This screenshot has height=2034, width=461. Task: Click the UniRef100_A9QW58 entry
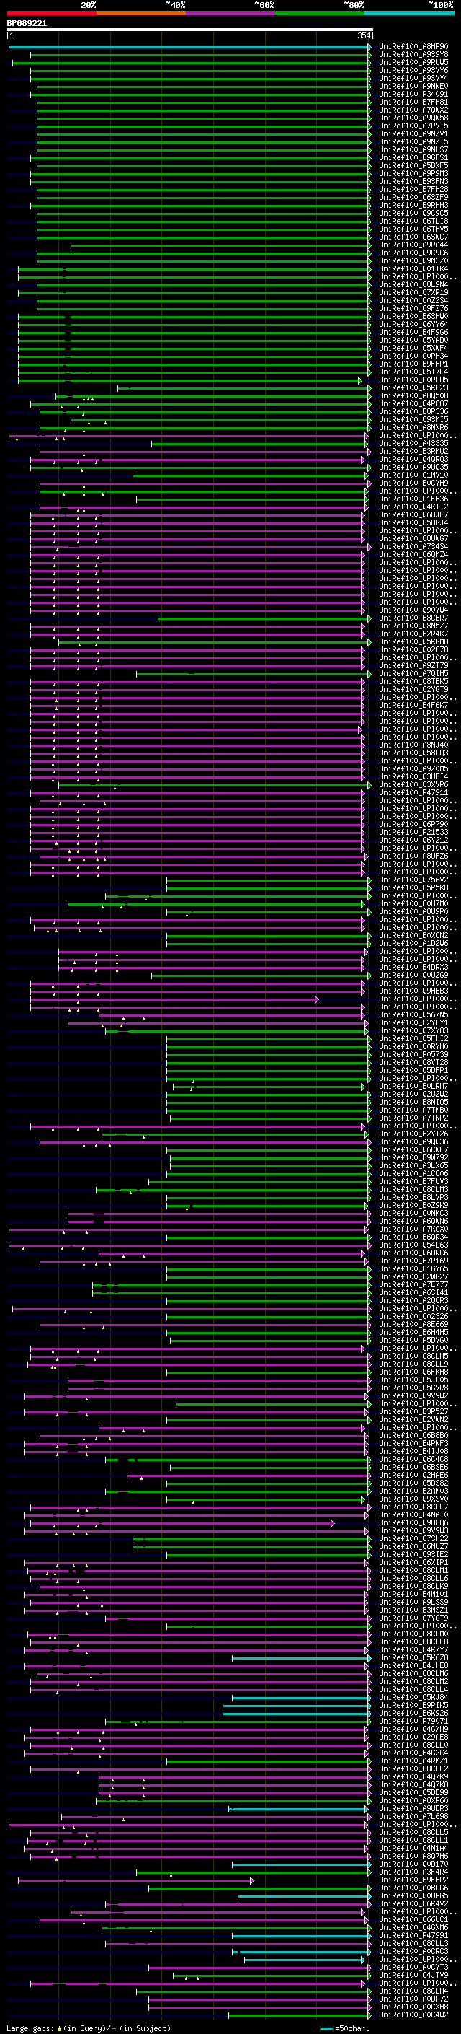click(413, 118)
